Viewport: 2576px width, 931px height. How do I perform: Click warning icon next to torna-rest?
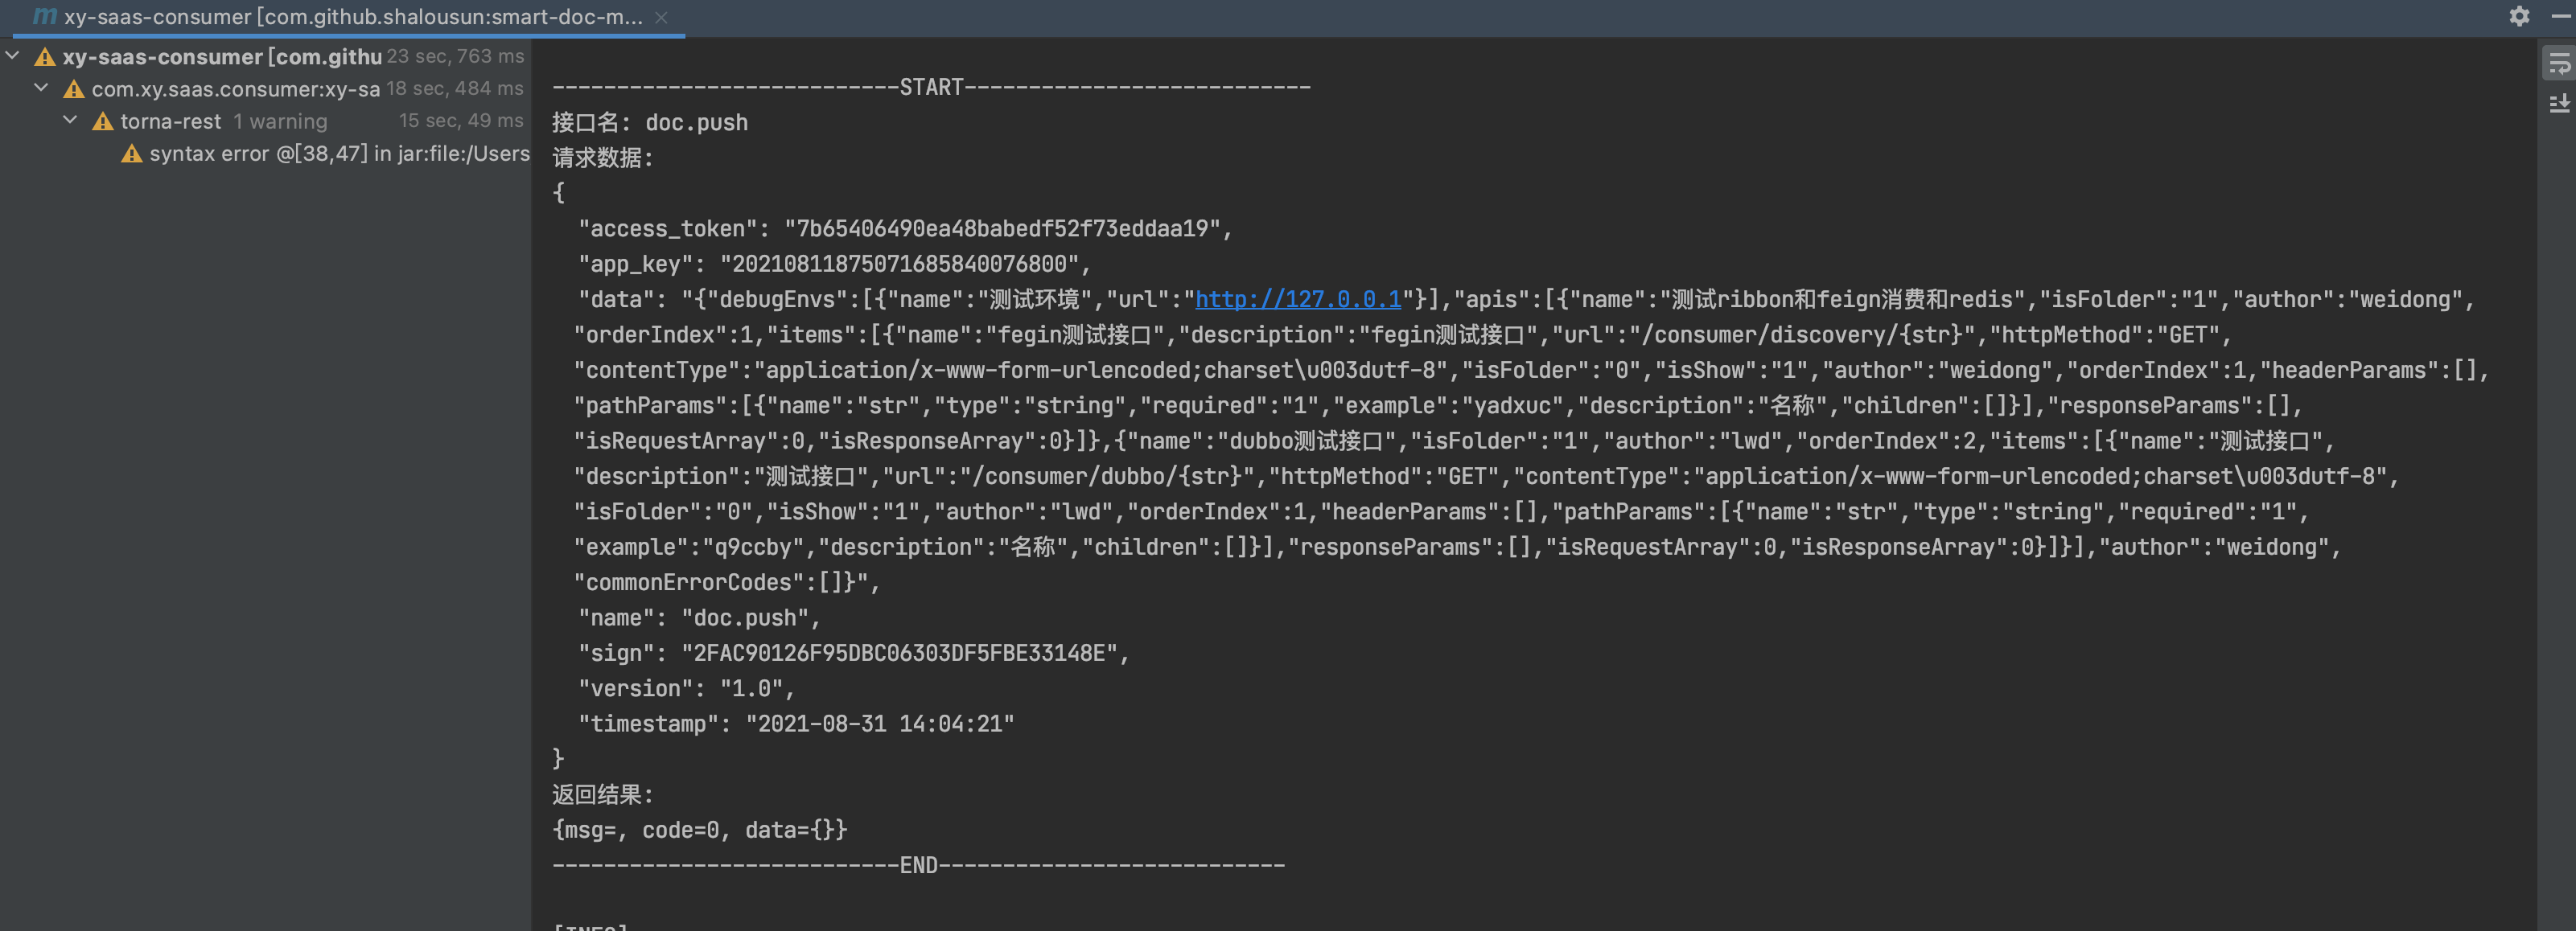pyautogui.click(x=103, y=122)
